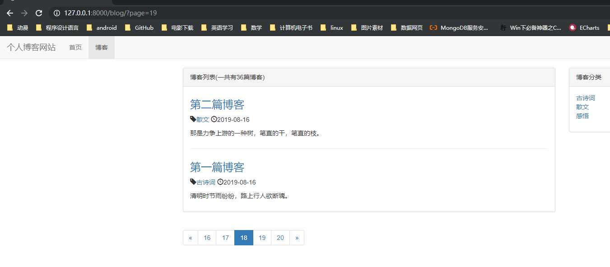Go to 首页 in the navbar
The image size is (610, 267).
(75, 47)
